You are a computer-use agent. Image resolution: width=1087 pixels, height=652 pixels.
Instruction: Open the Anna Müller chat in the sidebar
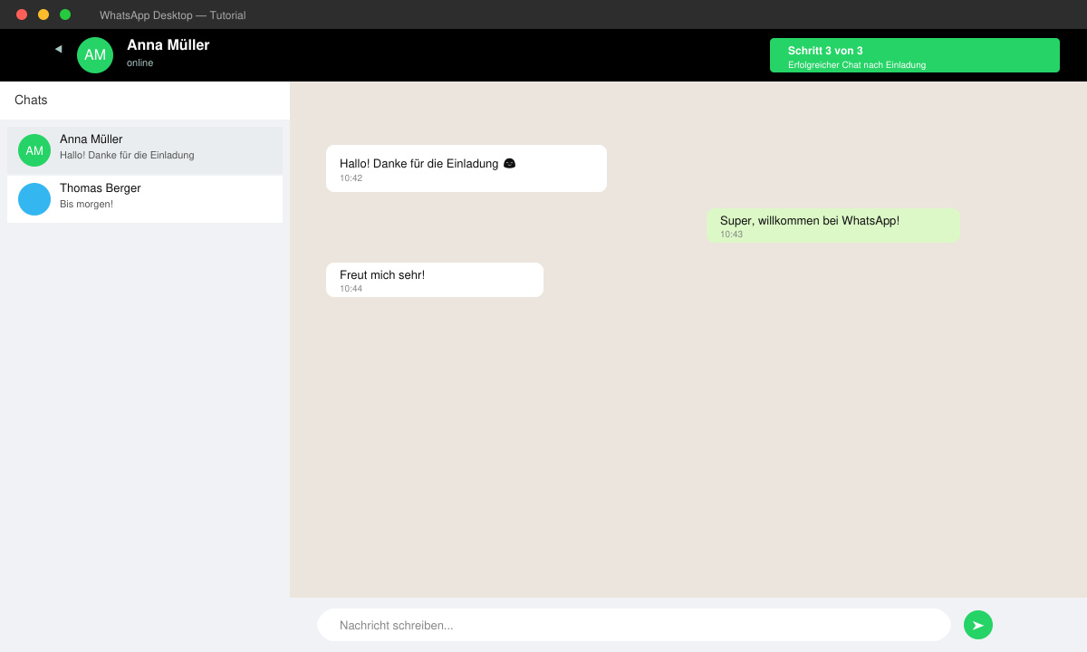coord(145,150)
